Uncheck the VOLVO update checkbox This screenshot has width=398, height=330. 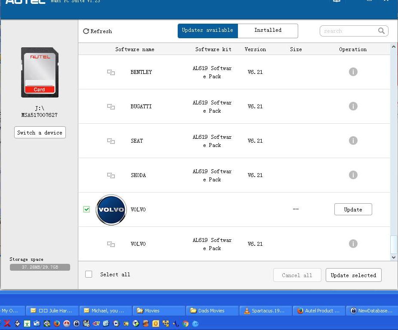86,209
